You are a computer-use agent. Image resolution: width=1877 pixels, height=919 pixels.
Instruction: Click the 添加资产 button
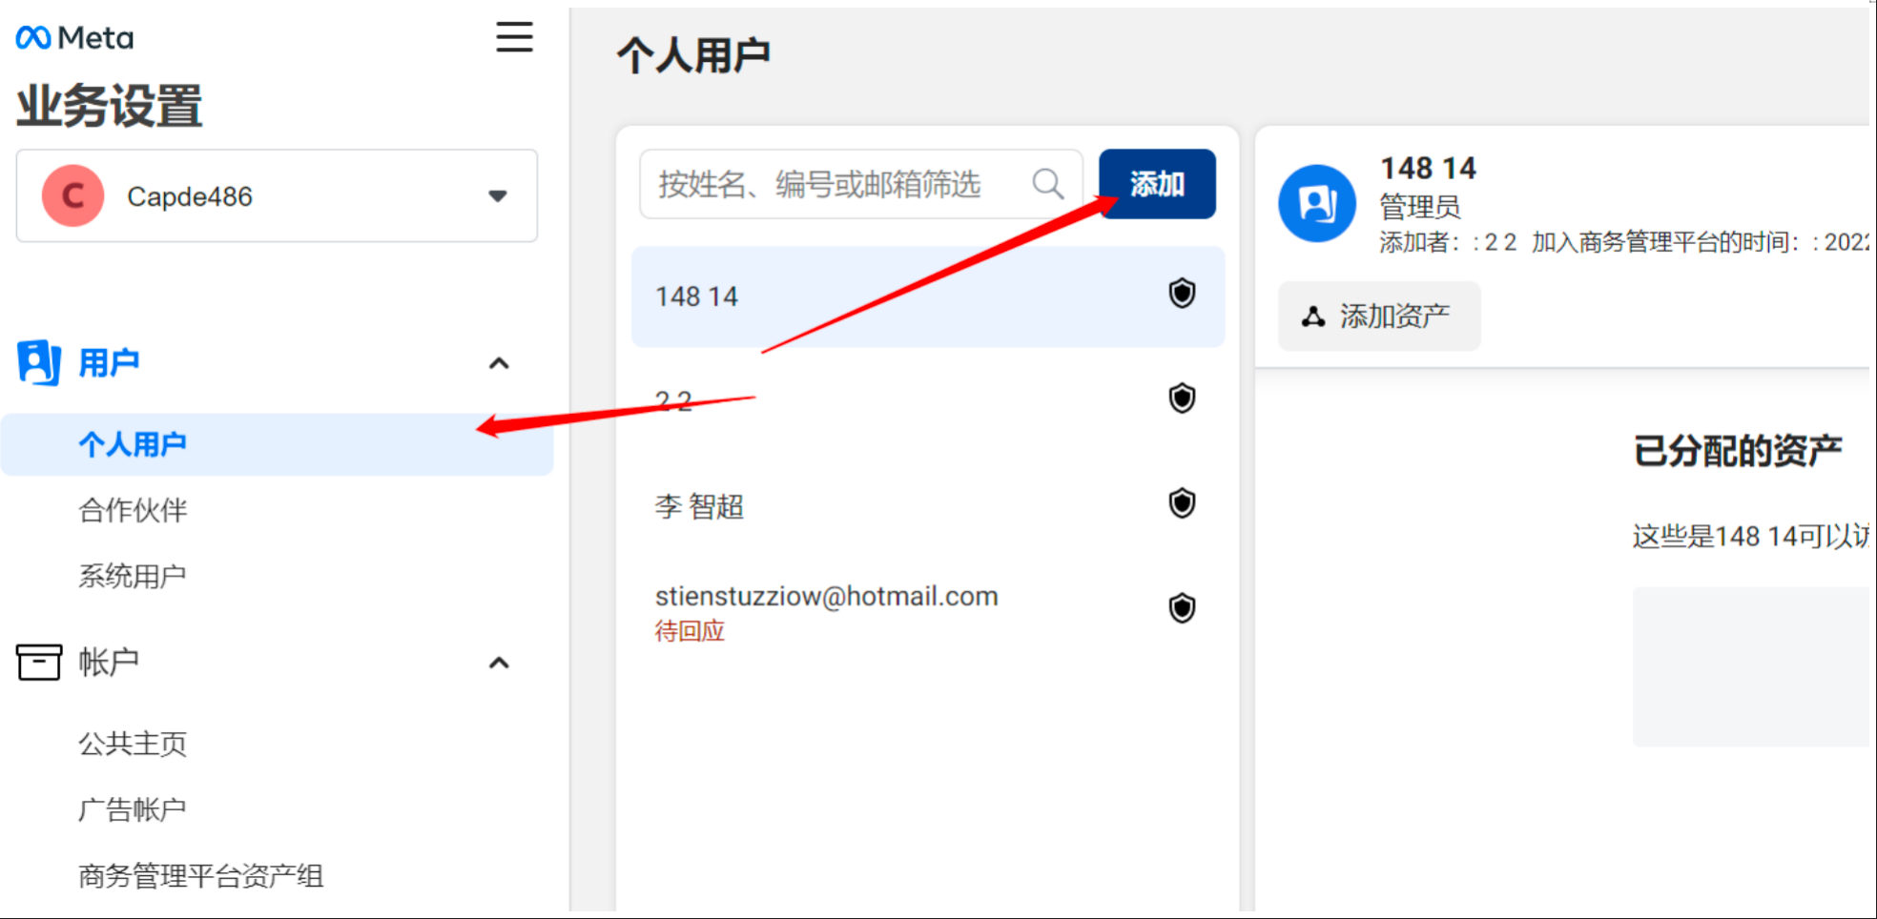(1378, 317)
